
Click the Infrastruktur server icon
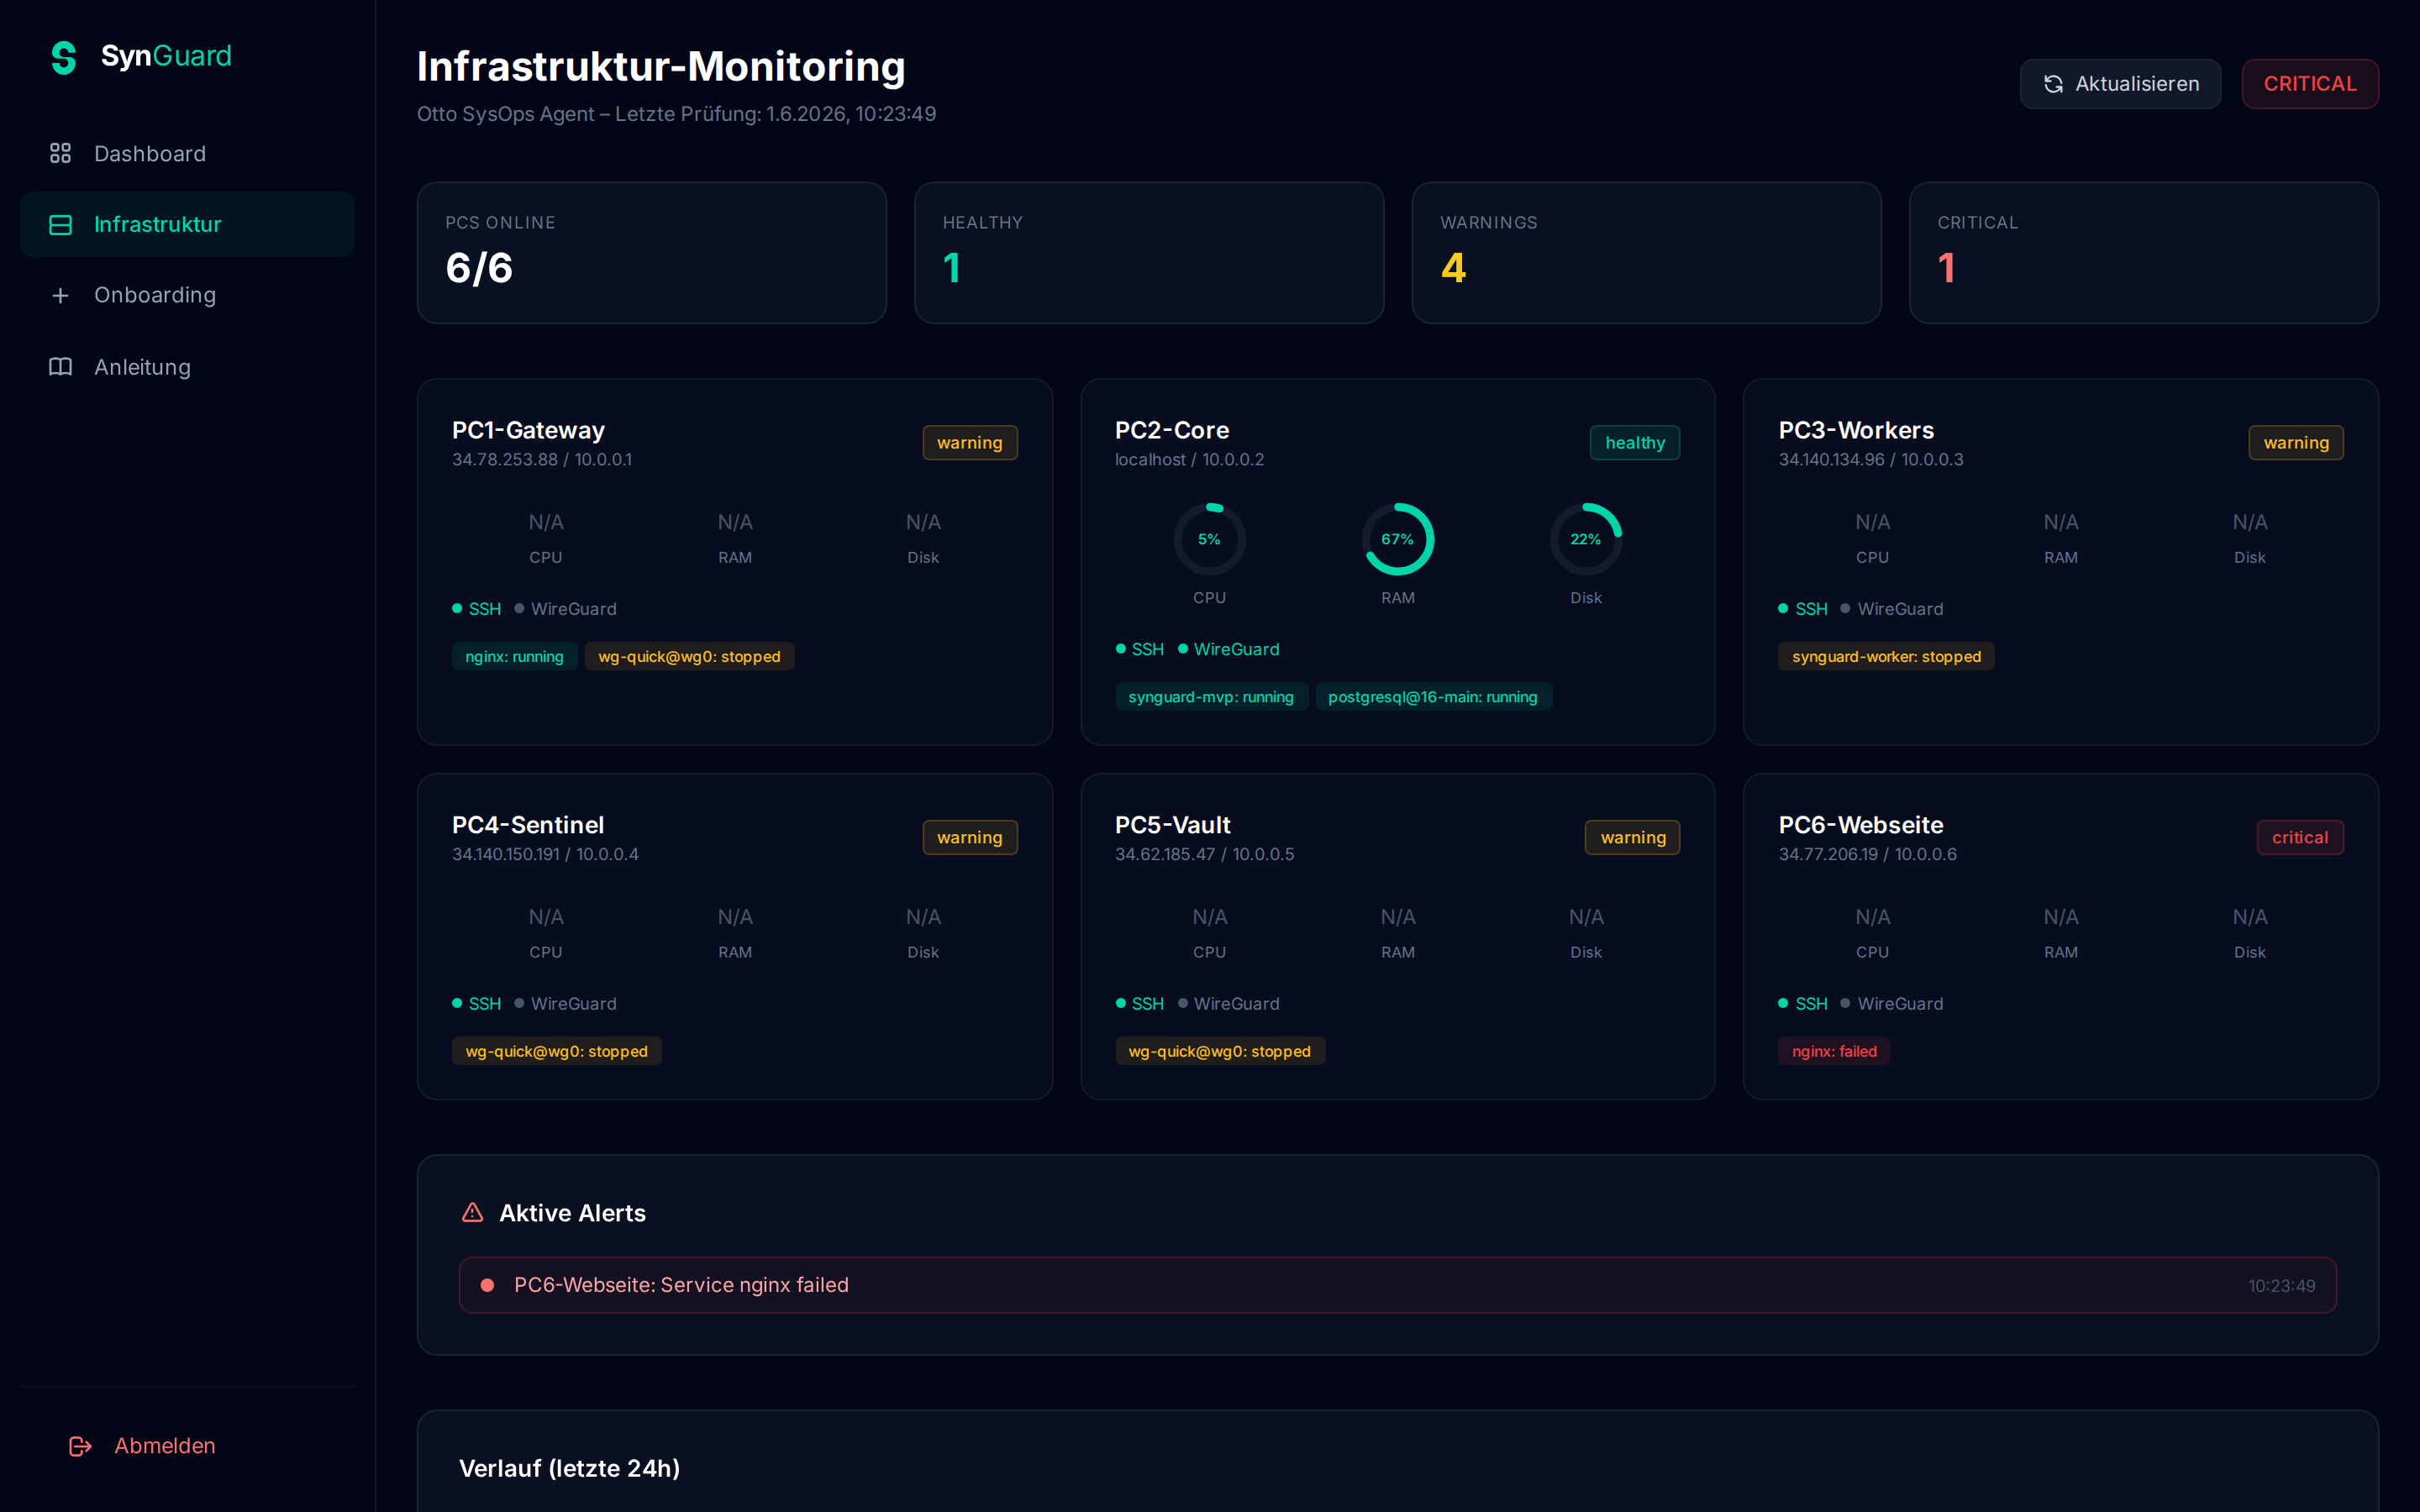click(60, 225)
